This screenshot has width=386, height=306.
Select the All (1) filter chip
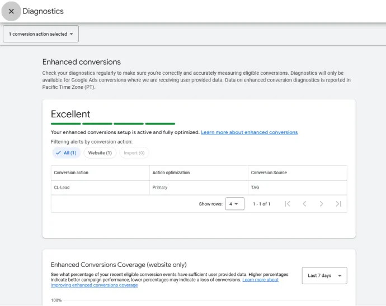[66, 153]
